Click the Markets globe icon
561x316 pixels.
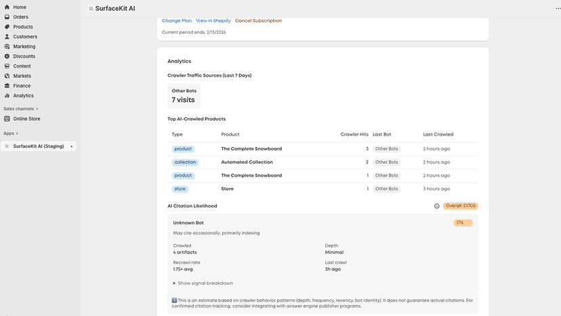coord(7,76)
